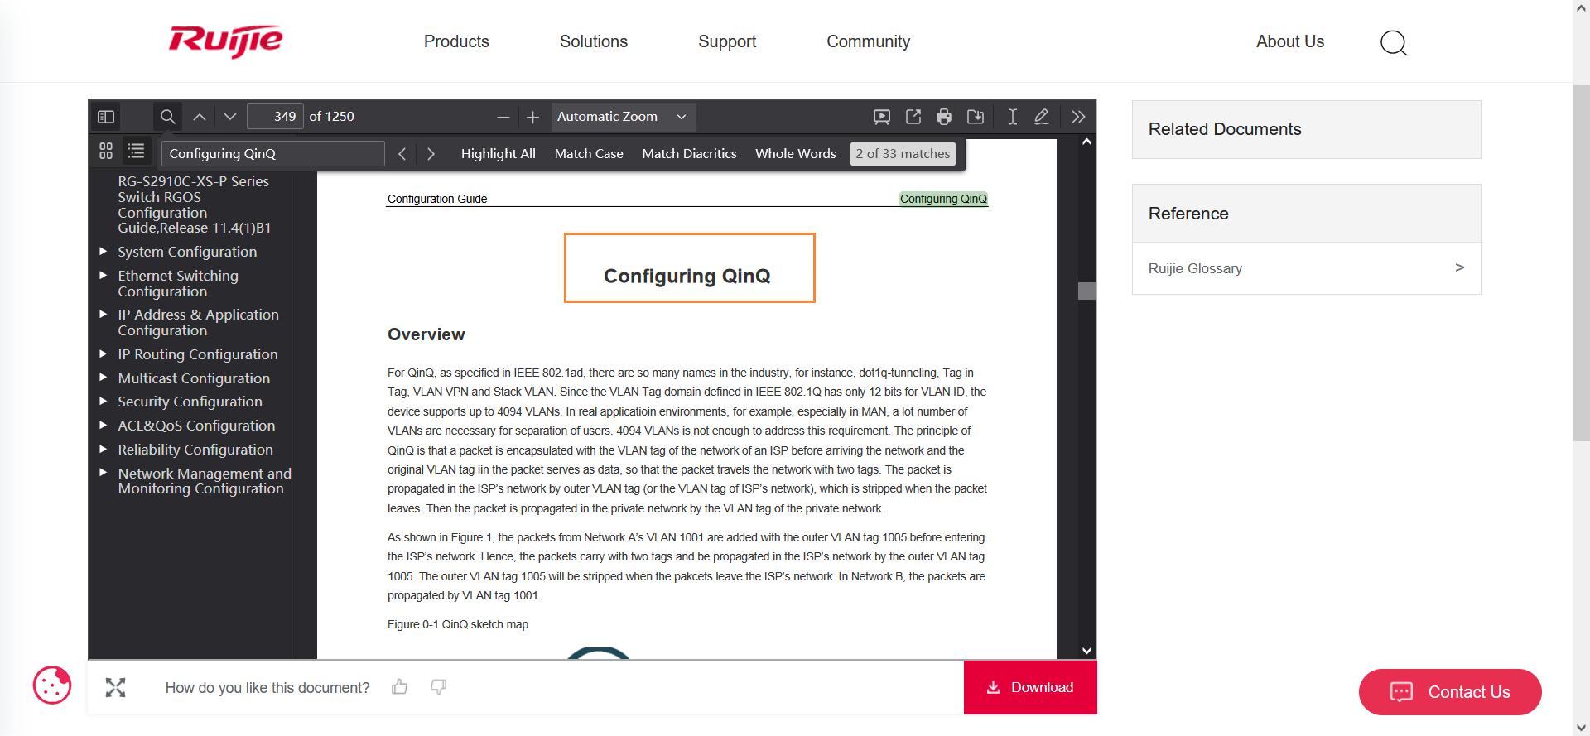Viewport: 1590px width, 736px height.
Task: Expand IP Address & Application Configuration
Action: coord(104,314)
